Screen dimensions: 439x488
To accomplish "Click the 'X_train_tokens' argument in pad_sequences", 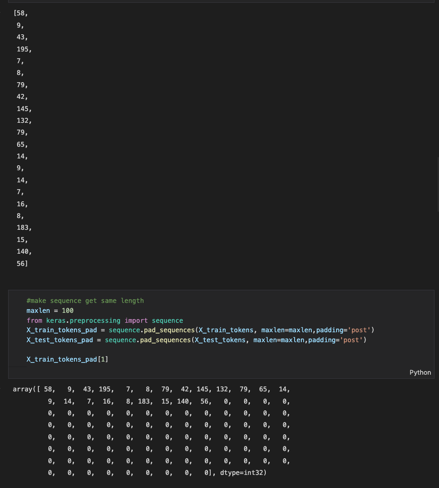I will [x=226, y=330].
